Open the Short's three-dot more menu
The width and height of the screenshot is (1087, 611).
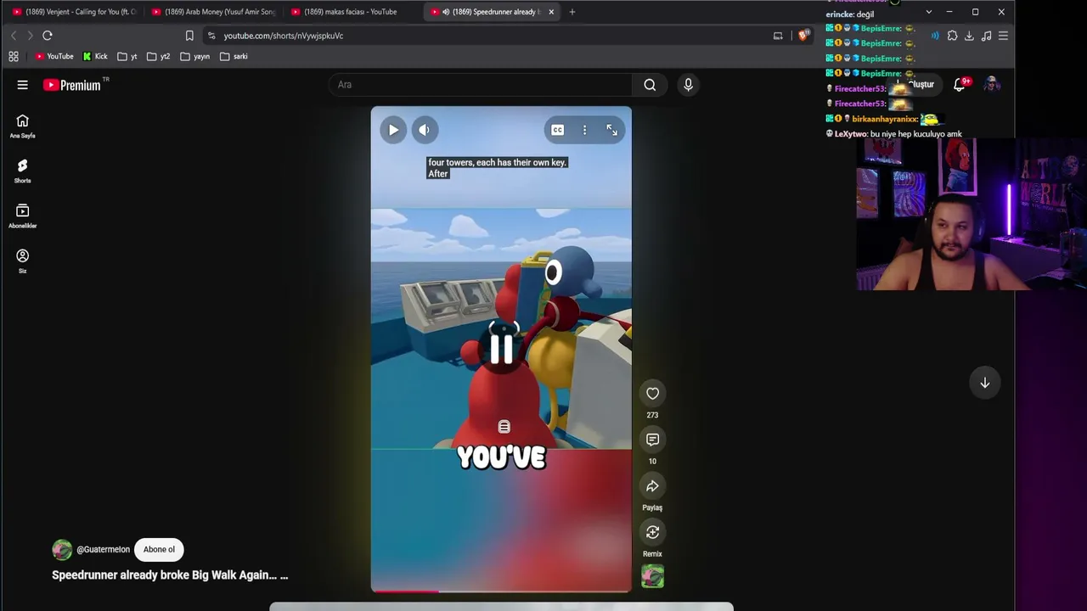click(584, 130)
